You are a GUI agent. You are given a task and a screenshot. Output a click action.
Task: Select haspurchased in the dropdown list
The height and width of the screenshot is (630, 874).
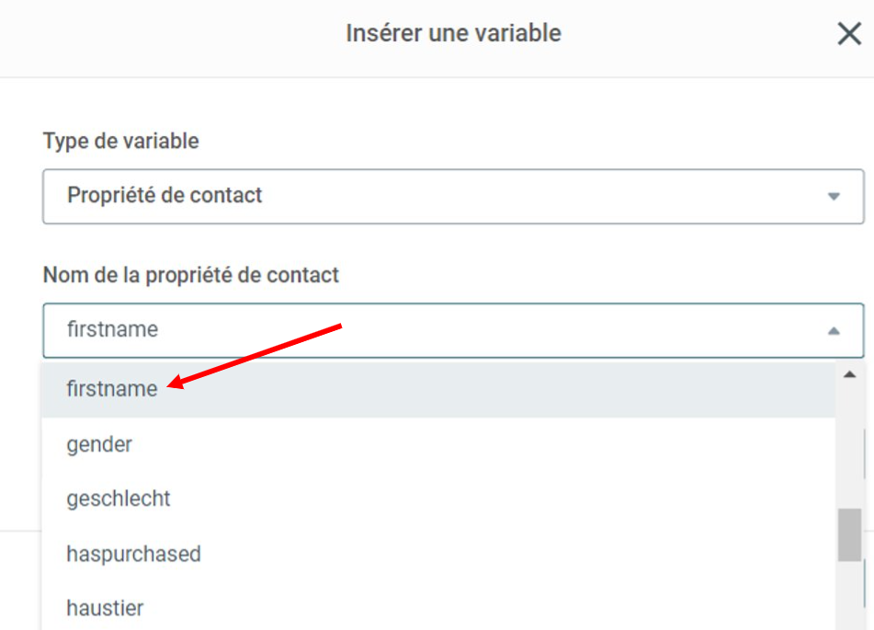438,554
